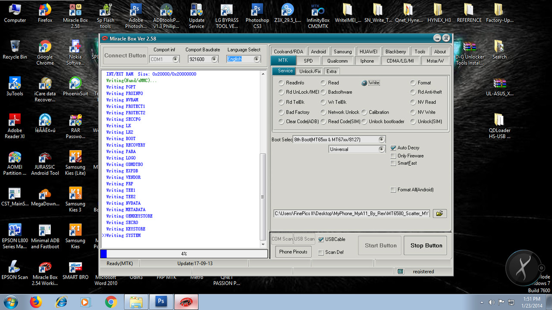The image size is (552, 310).
Task: Select the Network Unlock option
Action: [x=340, y=112]
